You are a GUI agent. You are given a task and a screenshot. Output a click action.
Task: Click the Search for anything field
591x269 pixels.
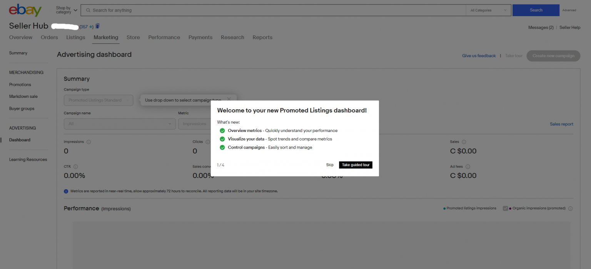tap(273, 10)
